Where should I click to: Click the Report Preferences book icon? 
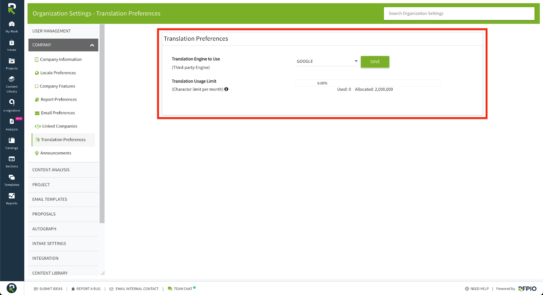(37, 100)
